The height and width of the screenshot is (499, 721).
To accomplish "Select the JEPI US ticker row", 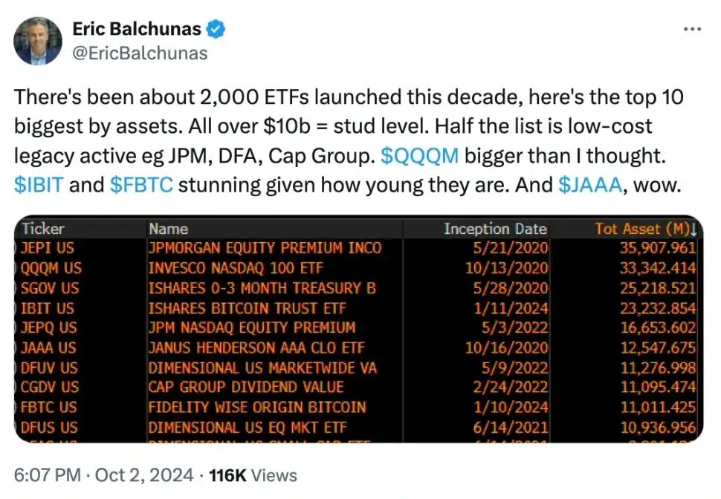I will (x=48, y=248).
